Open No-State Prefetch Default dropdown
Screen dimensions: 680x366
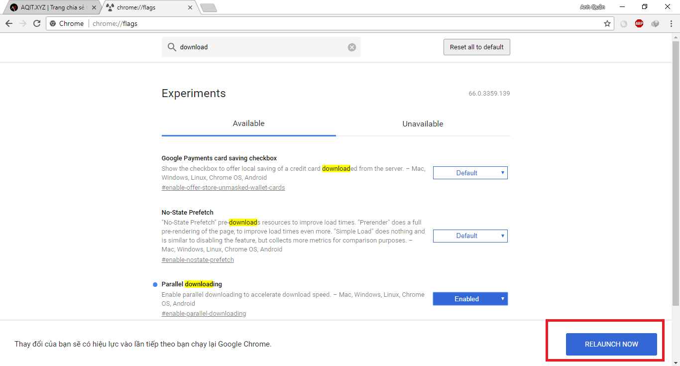(470, 236)
